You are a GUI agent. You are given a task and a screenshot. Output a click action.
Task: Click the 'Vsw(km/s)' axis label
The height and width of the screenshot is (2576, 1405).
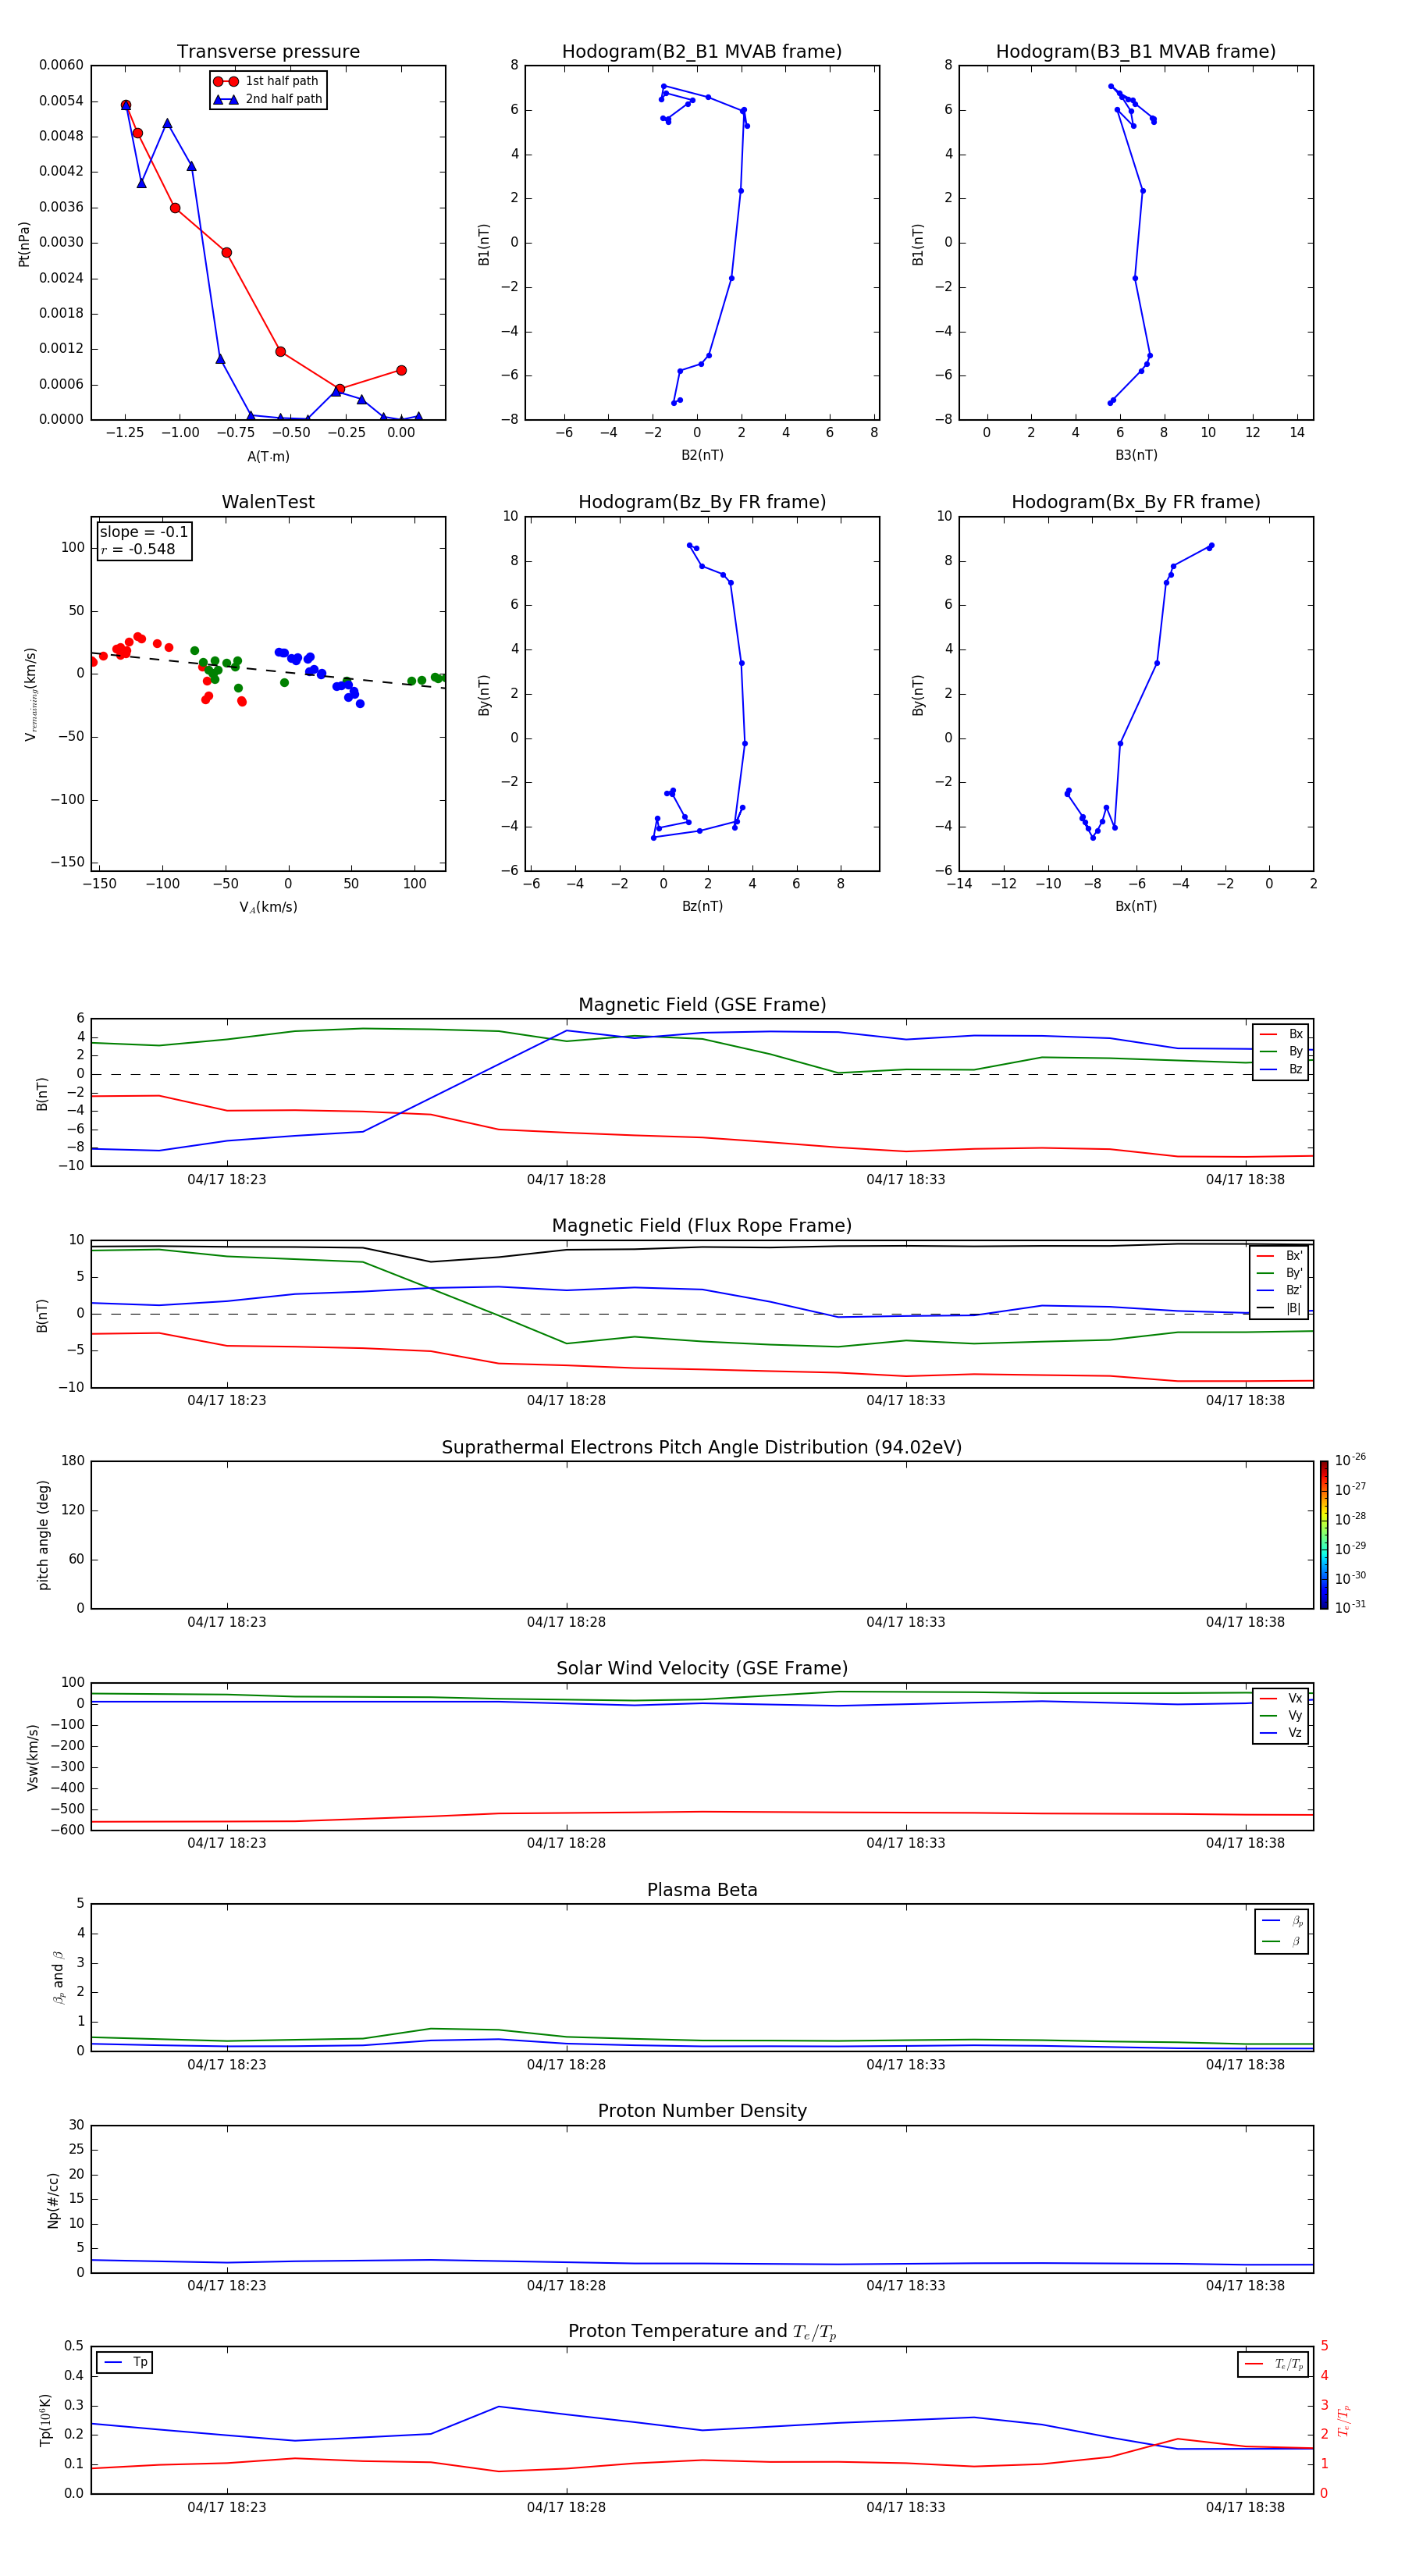33,1757
